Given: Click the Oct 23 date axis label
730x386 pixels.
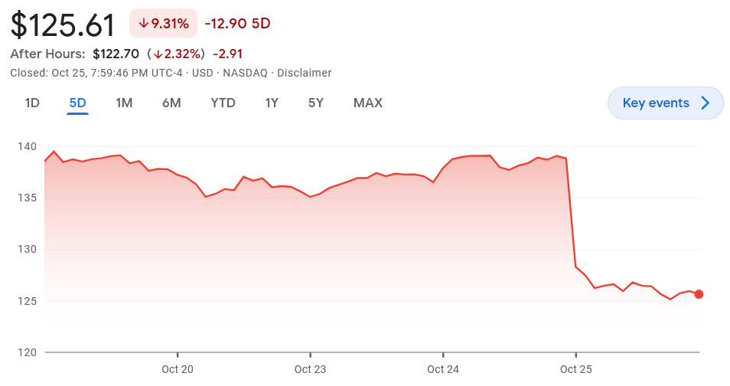Looking at the screenshot, I should tap(310, 369).
